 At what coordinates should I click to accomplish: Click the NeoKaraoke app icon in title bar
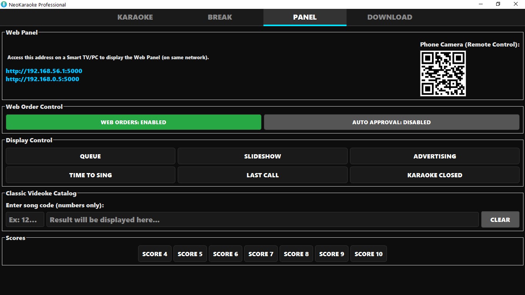(4, 5)
